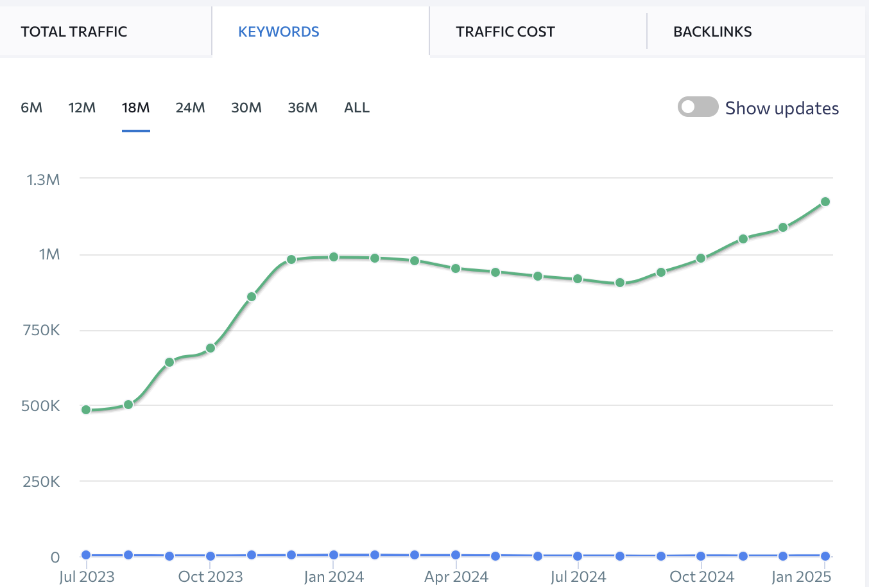
Task: Switch to the Total Traffic tab
Action: coord(74,31)
